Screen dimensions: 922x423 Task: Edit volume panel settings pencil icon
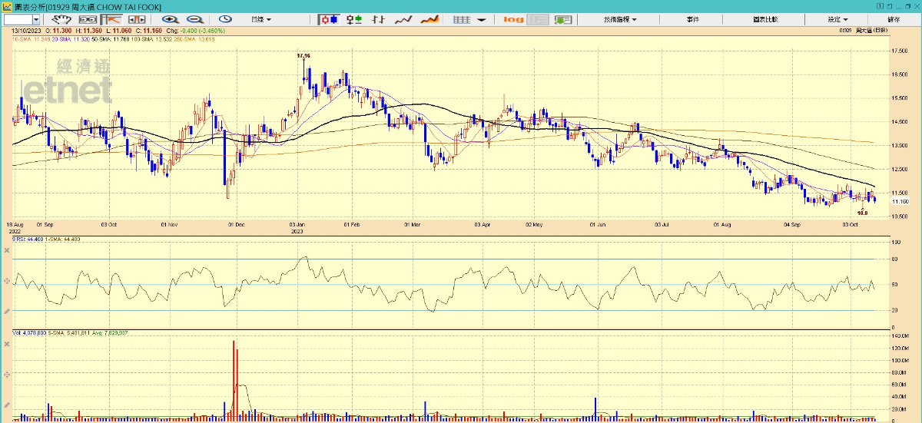(x=6, y=405)
